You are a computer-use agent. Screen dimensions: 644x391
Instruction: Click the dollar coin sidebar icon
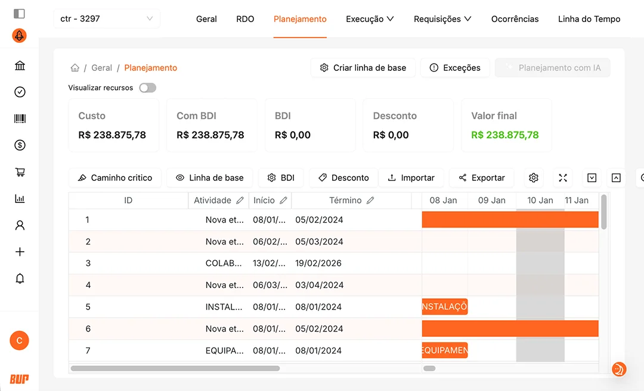20,145
